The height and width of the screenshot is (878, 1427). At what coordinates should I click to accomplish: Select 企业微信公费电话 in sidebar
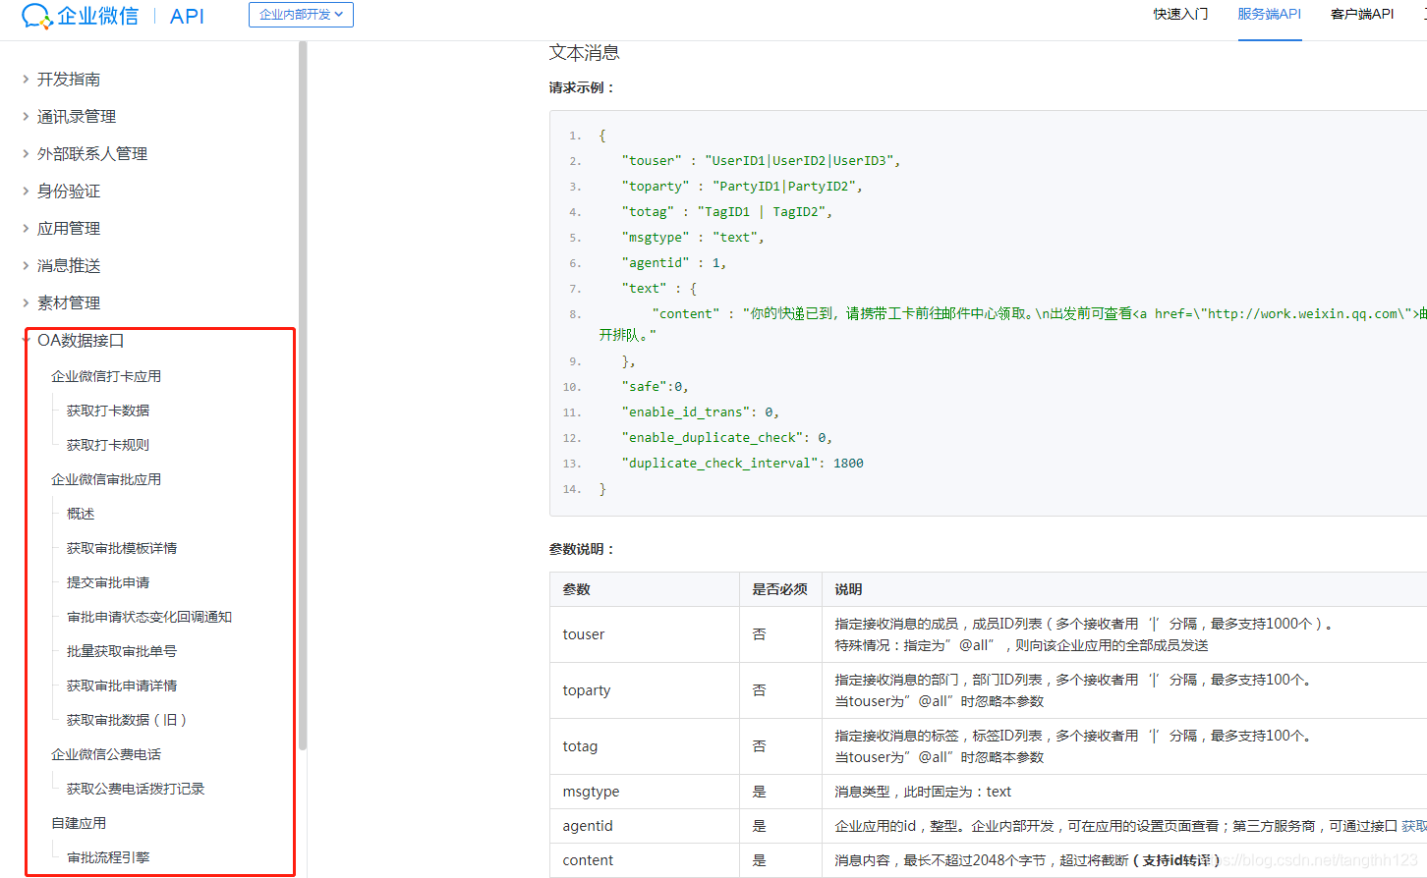coord(106,754)
